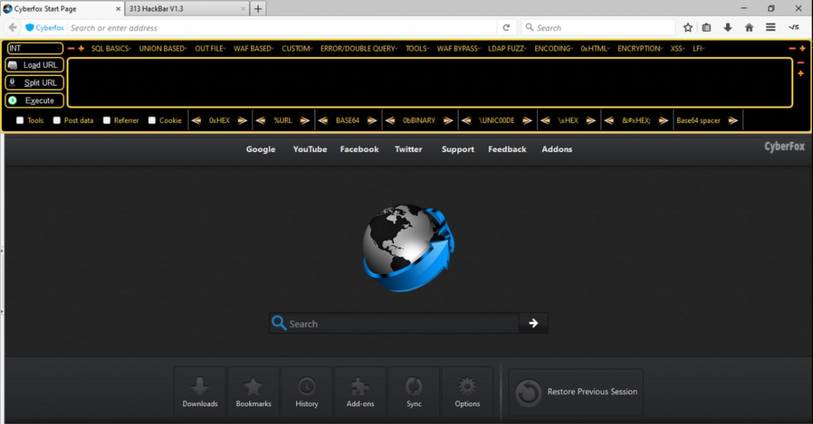813x424 pixels.
Task: Expand the ERROR/DOUBLE QUERY menu
Action: click(359, 48)
